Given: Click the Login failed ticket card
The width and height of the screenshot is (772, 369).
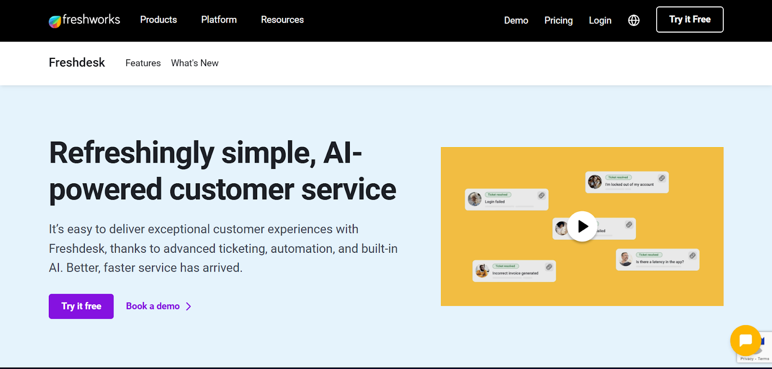Looking at the screenshot, I should tap(507, 199).
